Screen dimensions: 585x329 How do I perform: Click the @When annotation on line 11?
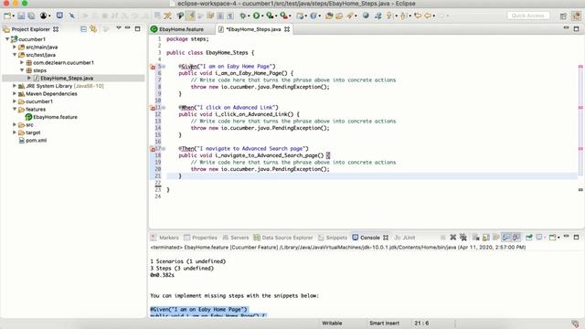pyautogui.click(x=186, y=108)
